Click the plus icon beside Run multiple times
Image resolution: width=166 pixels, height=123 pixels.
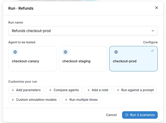click(x=66, y=100)
